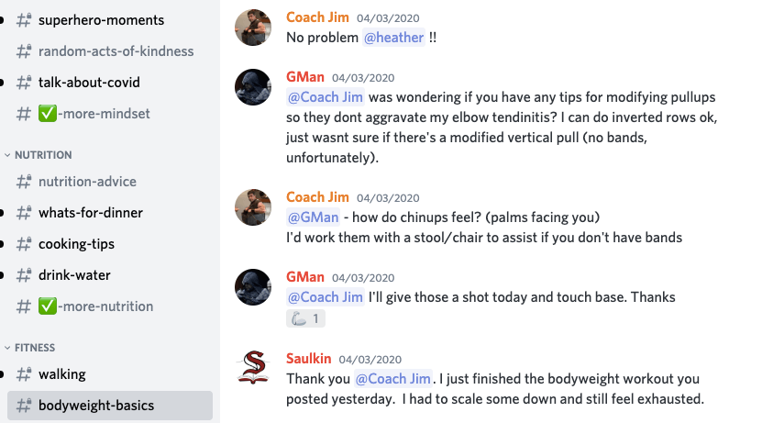The image size is (773, 423).
Task: Open the talk-about-covid channel
Action: 89,83
